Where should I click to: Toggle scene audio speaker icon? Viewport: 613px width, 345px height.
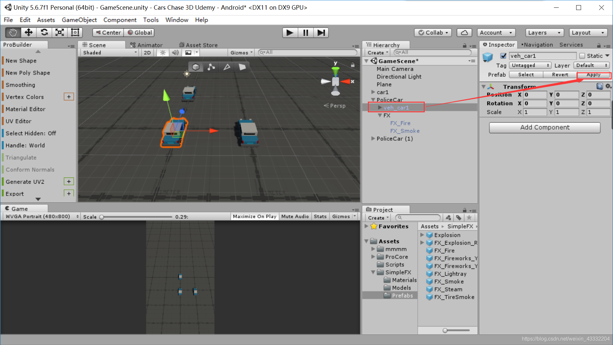coord(175,53)
